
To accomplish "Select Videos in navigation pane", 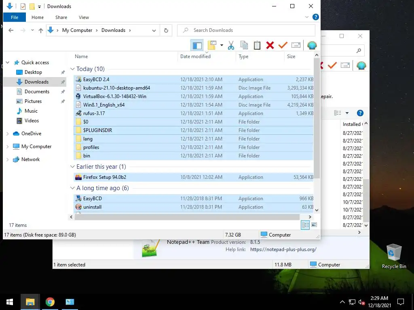I will coord(32,121).
